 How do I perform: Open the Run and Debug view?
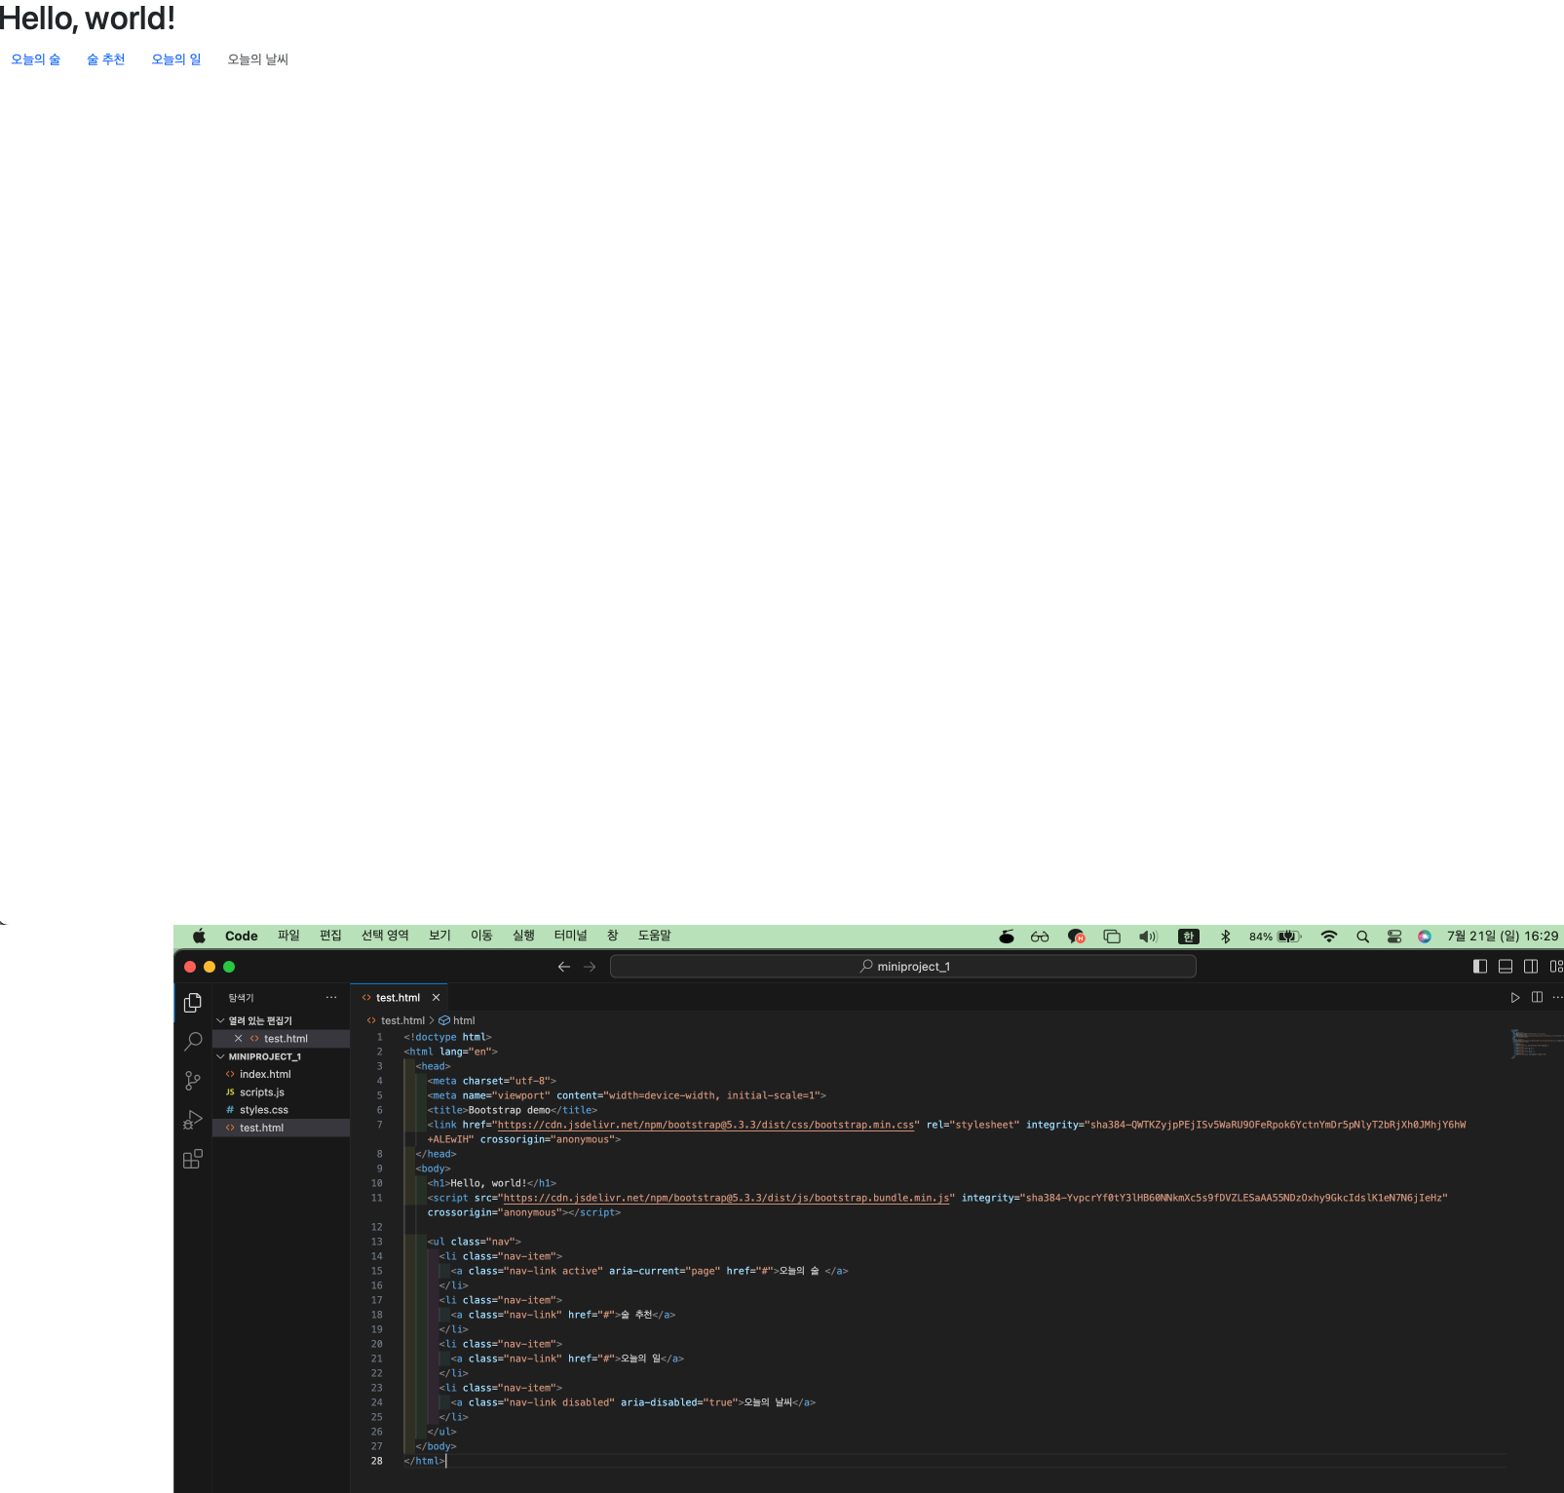pyautogui.click(x=193, y=1120)
